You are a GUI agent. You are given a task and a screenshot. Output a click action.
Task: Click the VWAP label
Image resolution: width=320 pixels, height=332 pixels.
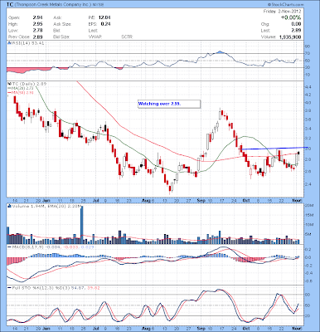pyautogui.click(x=95, y=37)
